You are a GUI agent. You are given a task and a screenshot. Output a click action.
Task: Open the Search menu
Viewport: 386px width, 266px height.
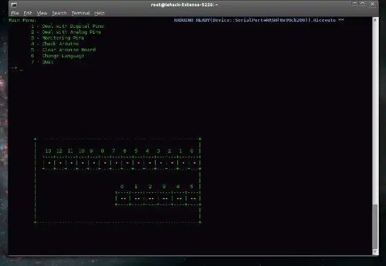(x=59, y=13)
